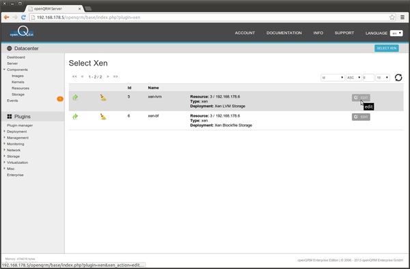
Task: Open Kernels under Components
Action: point(18,82)
